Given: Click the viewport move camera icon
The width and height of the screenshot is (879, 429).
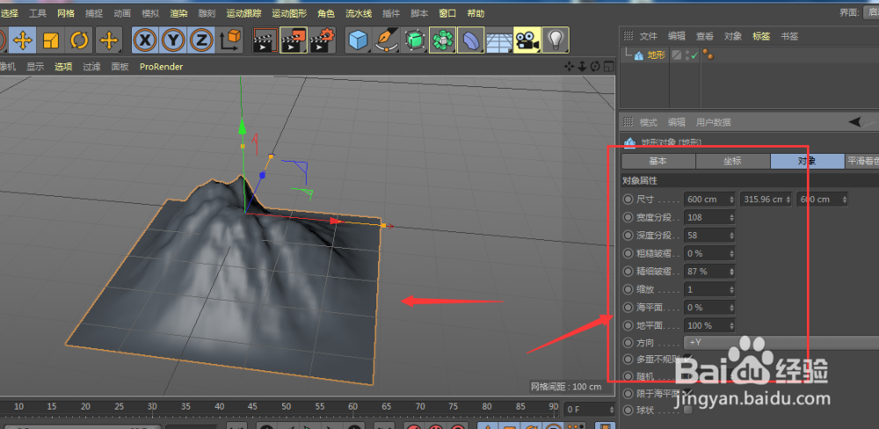Looking at the screenshot, I should (570, 67).
